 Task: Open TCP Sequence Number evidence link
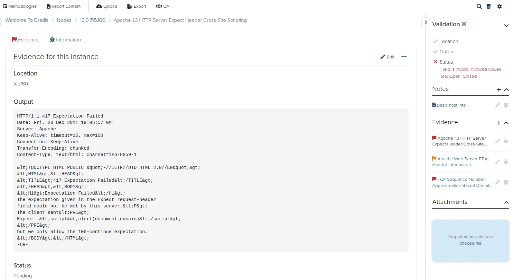(462, 182)
